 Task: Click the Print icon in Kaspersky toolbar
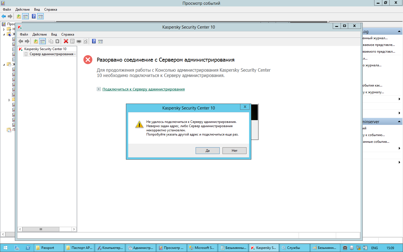pyautogui.click(x=79, y=41)
